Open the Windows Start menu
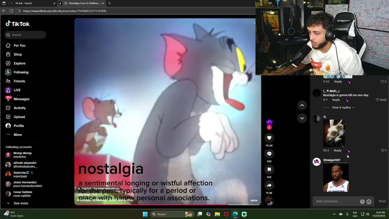Viewport: 389px width, 219px height. (145, 214)
